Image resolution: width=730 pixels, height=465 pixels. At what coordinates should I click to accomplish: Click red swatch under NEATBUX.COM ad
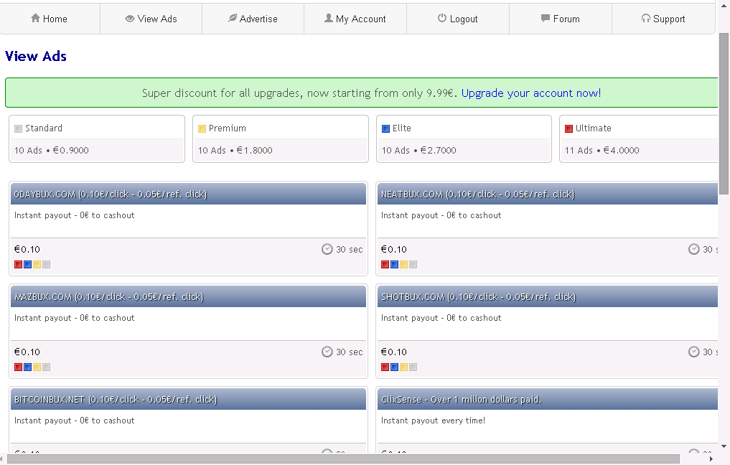(385, 264)
